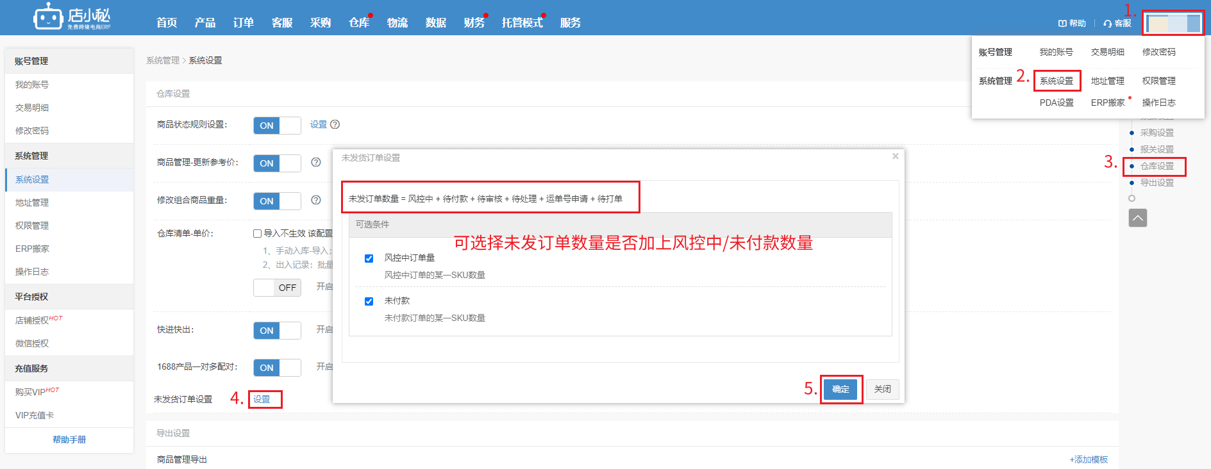Click the +添加模板 link
This screenshot has width=1211, height=469.
coord(1089,459)
